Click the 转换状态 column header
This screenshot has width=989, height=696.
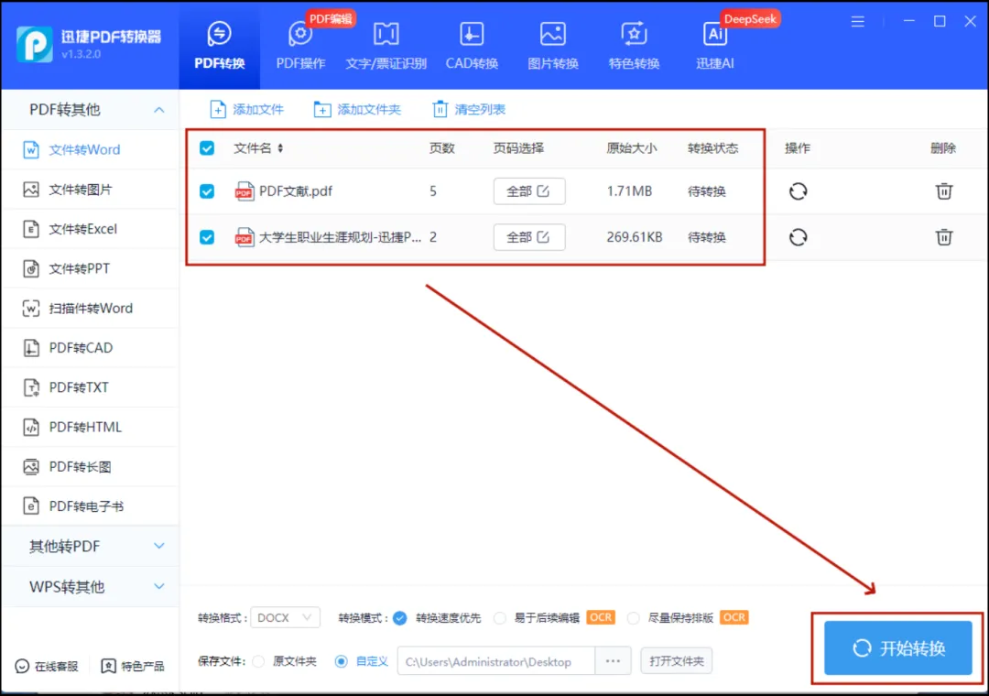712,148
